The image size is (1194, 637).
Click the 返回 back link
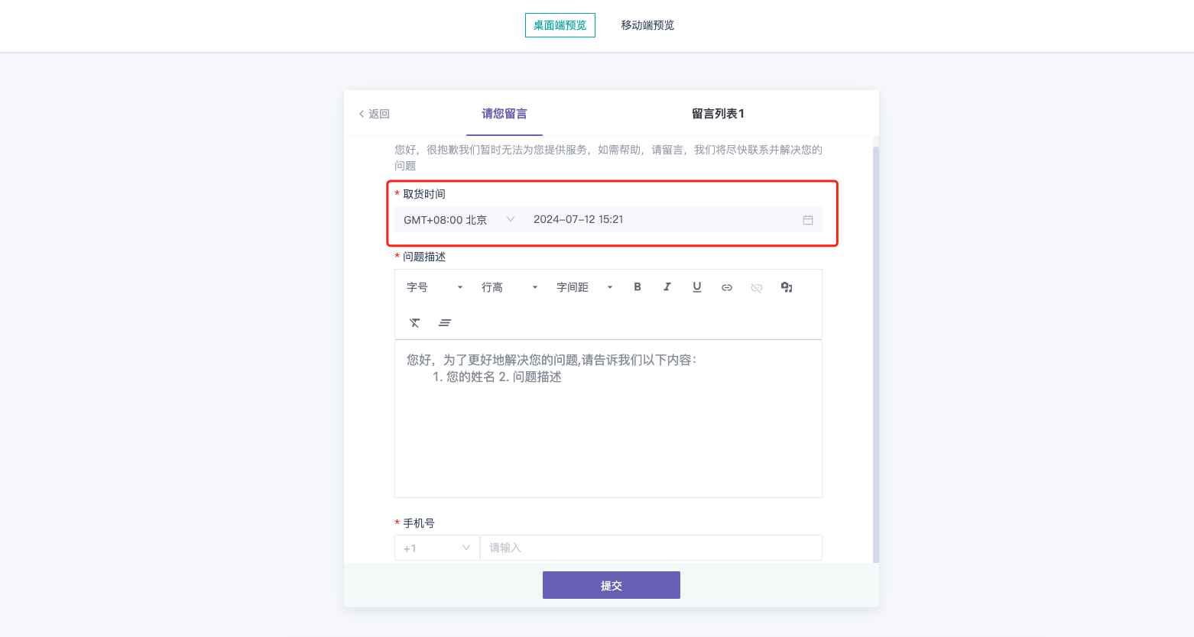(x=374, y=114)
